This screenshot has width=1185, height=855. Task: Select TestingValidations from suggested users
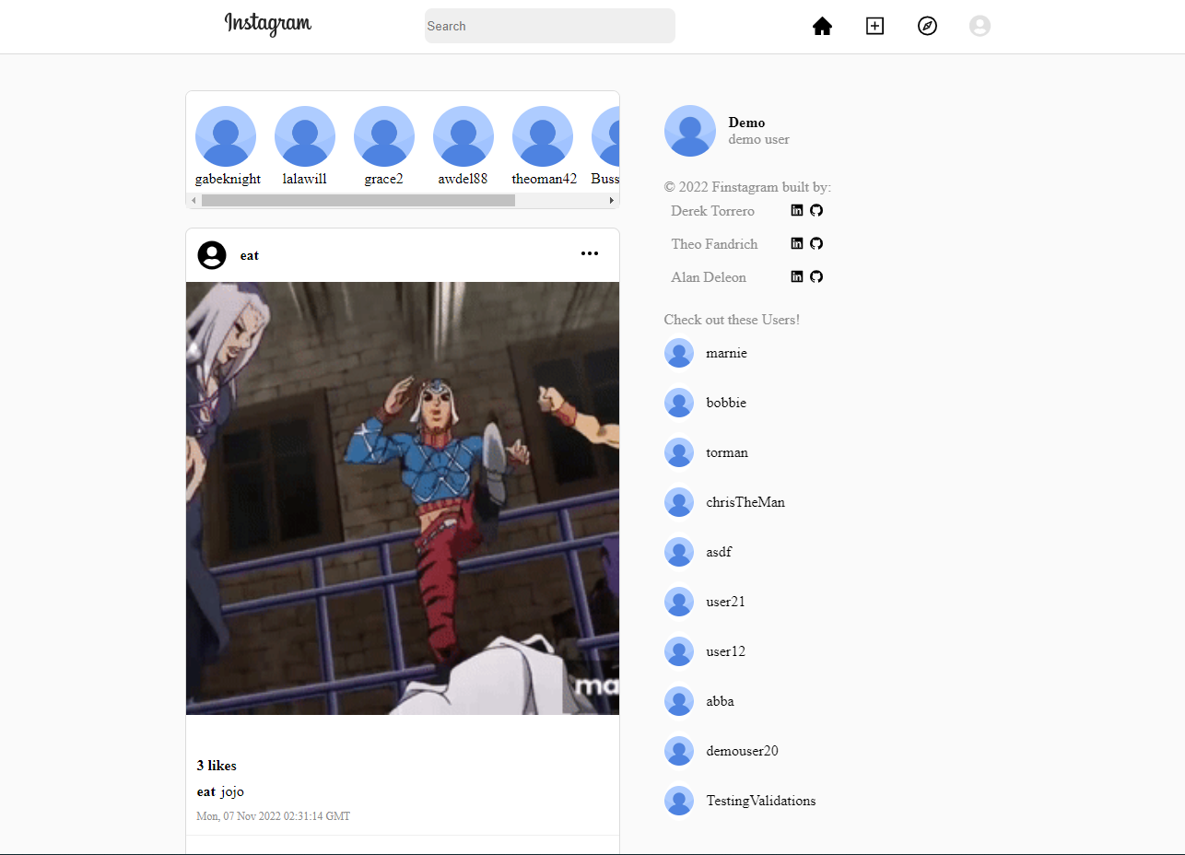click(x=760, y=801)
